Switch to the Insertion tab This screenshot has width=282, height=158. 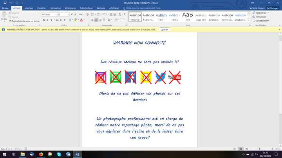click(x=29, y=8)
